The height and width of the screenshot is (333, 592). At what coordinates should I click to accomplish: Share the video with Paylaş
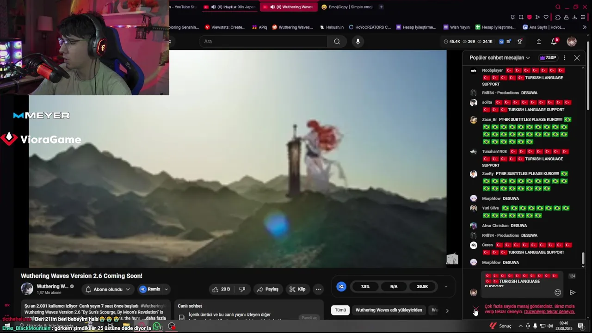coord(267,289)
